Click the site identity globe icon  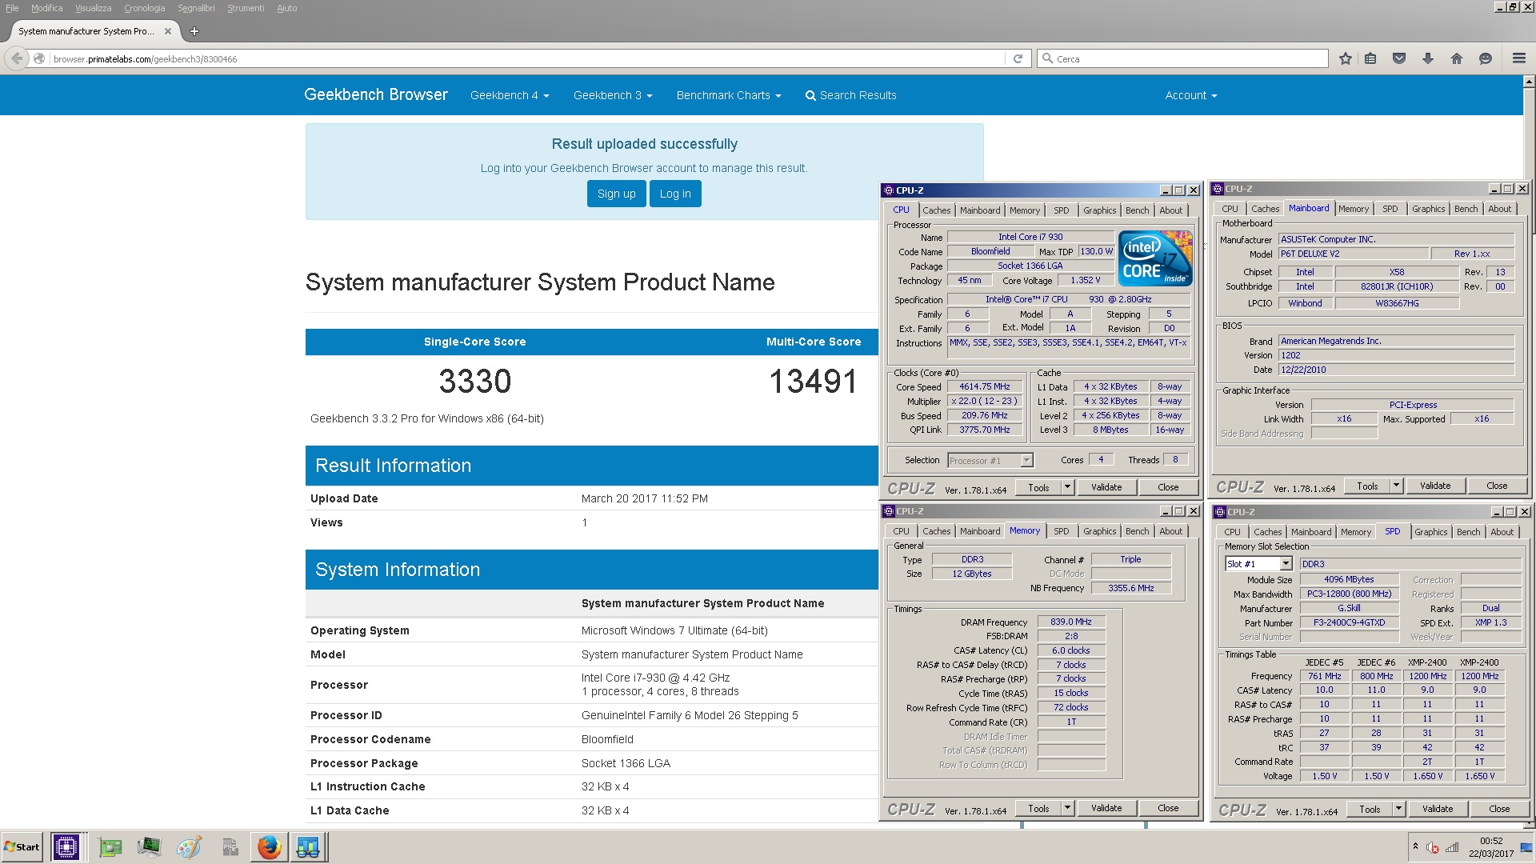[38, 58]
